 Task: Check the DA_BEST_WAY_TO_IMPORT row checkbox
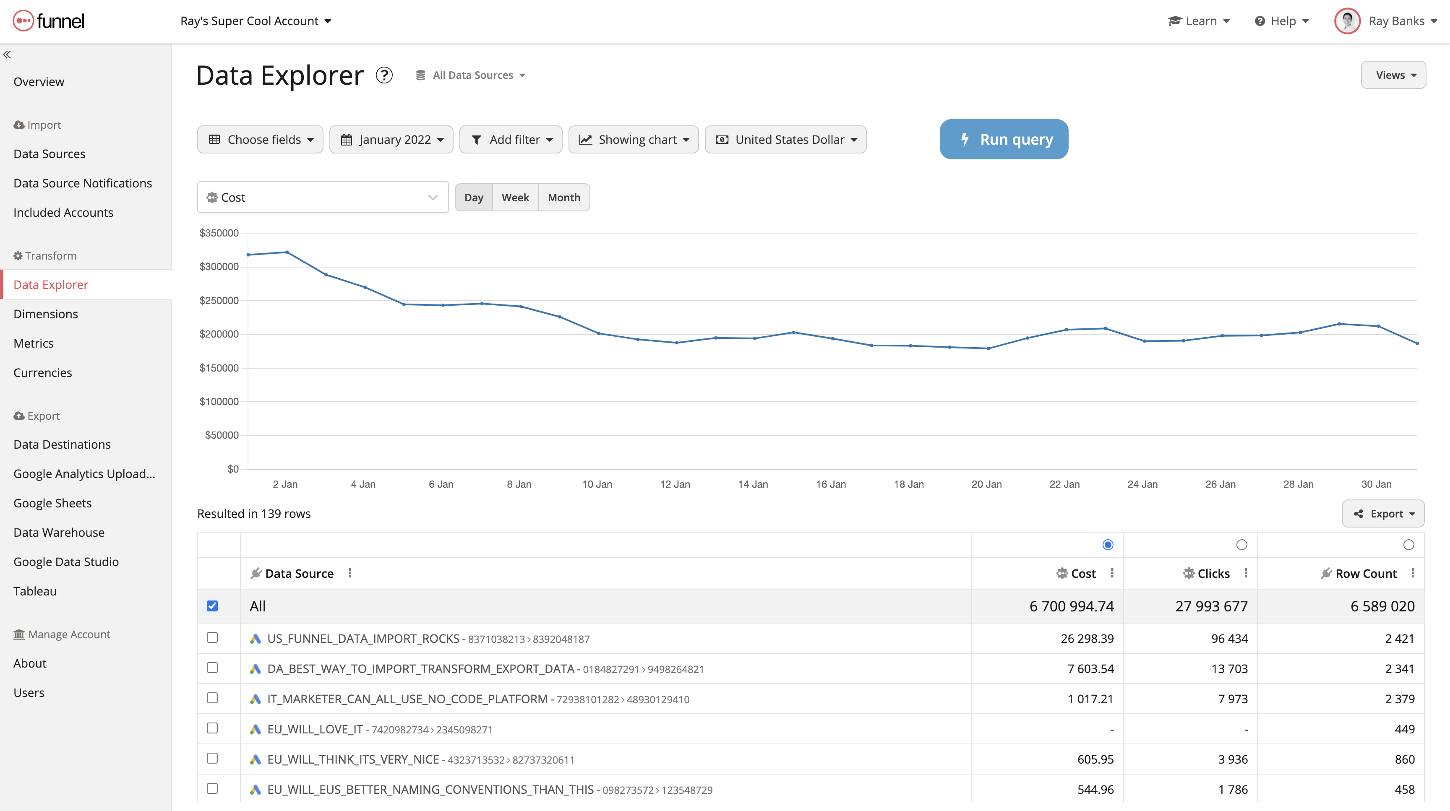coord(212,668)
